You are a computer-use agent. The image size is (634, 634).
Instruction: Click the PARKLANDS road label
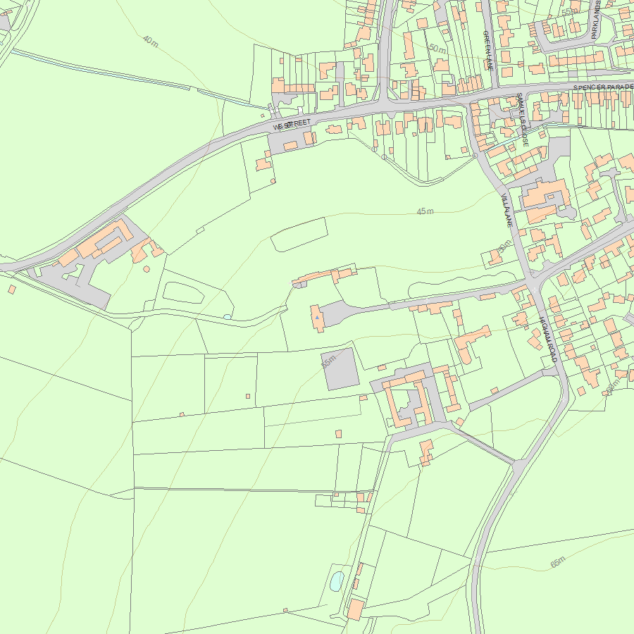pyautogui.click(x=595, y=20)
